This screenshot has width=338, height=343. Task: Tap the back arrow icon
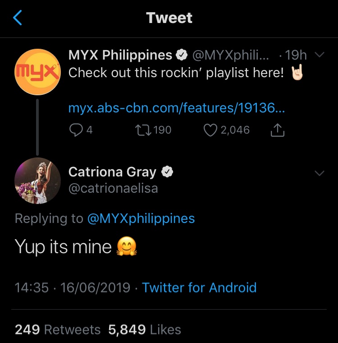click(18, 18)
